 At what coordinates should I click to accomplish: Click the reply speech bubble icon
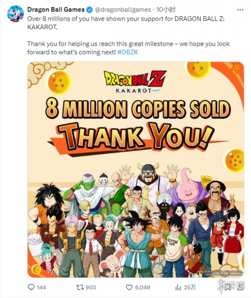(31, 287)
